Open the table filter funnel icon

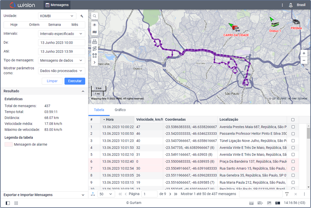tap(287, 194)
